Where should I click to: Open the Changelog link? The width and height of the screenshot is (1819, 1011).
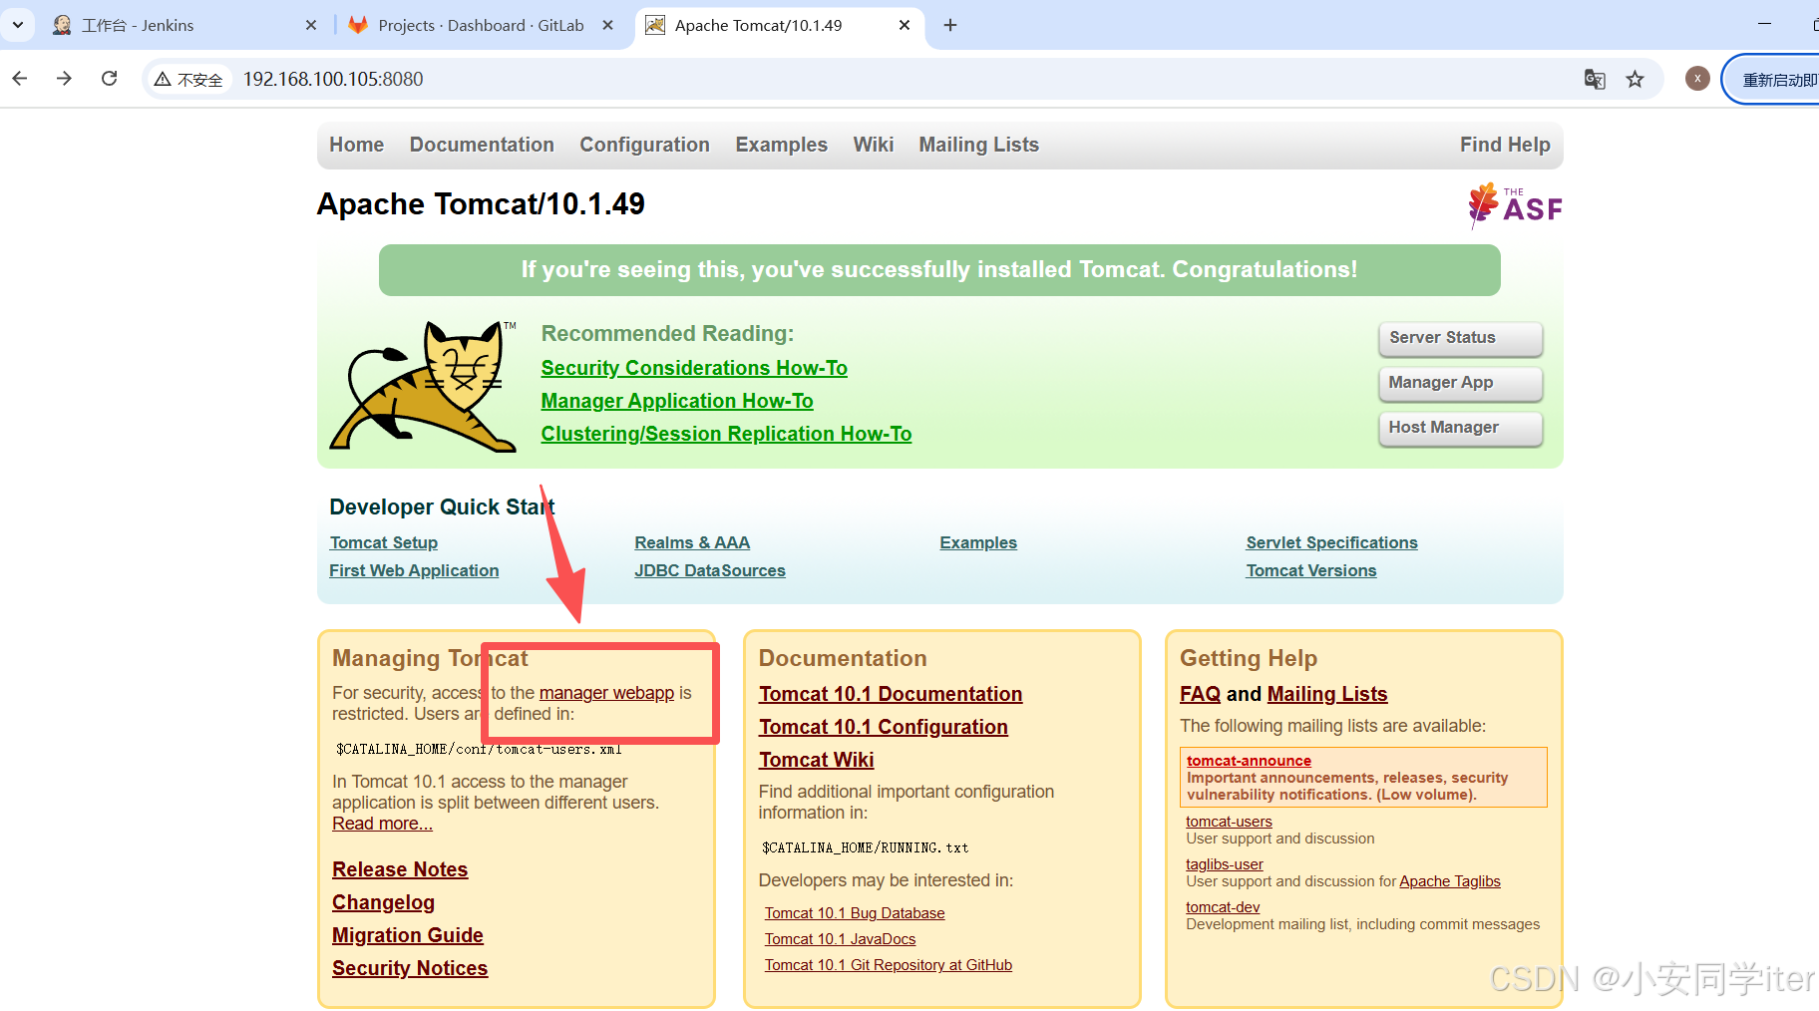[383, 902]
